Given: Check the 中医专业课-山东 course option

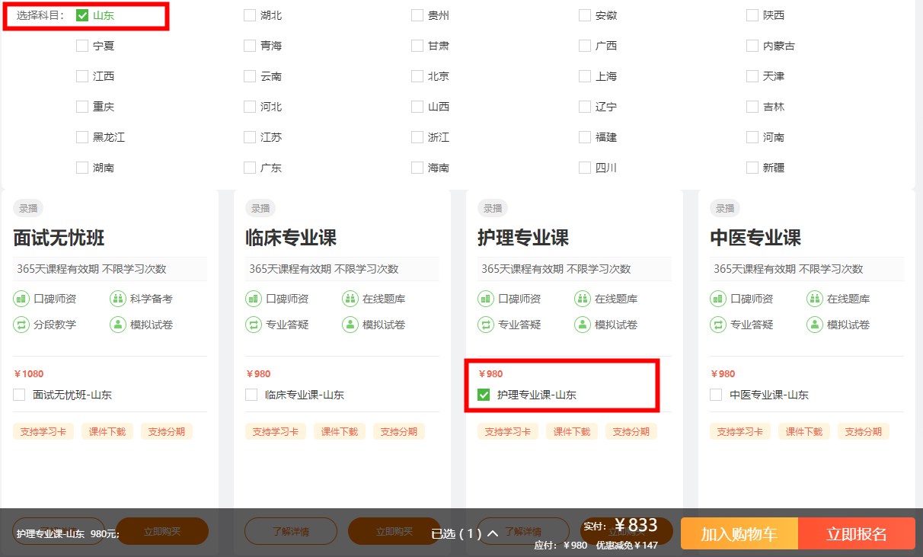Looking at the screenshot, I should tap(716, 395).
